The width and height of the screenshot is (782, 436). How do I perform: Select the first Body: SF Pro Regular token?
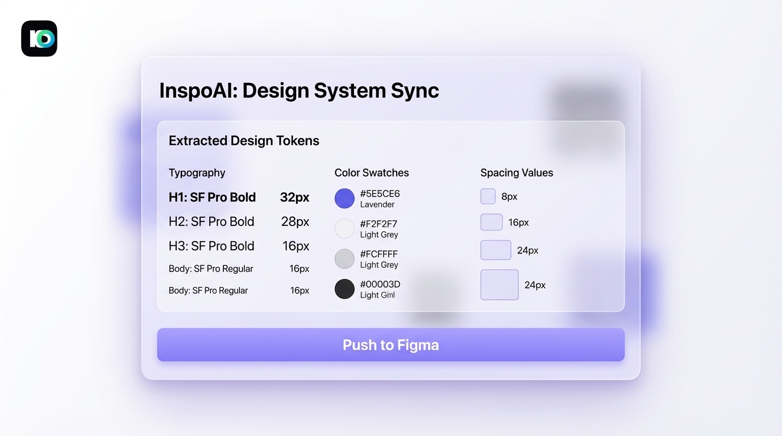tap(210, 269)
